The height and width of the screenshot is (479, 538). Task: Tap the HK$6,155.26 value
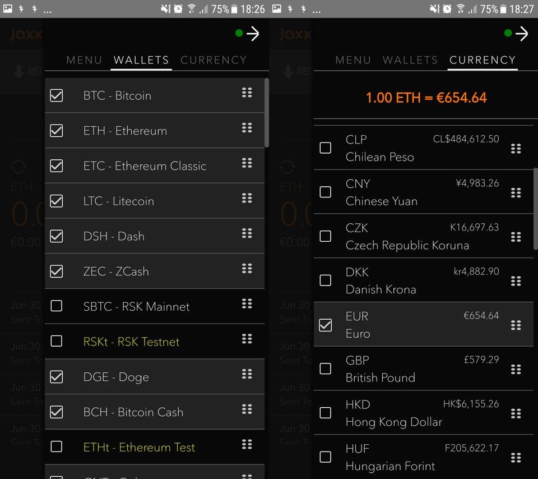471,404
